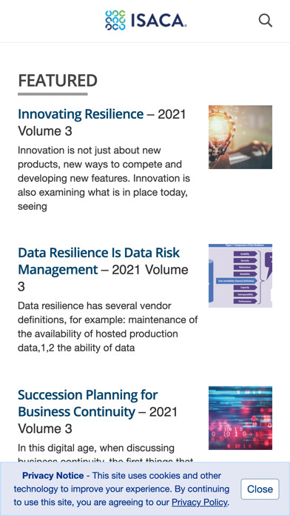Follow the Privacy Policy link

coord(199,503)
